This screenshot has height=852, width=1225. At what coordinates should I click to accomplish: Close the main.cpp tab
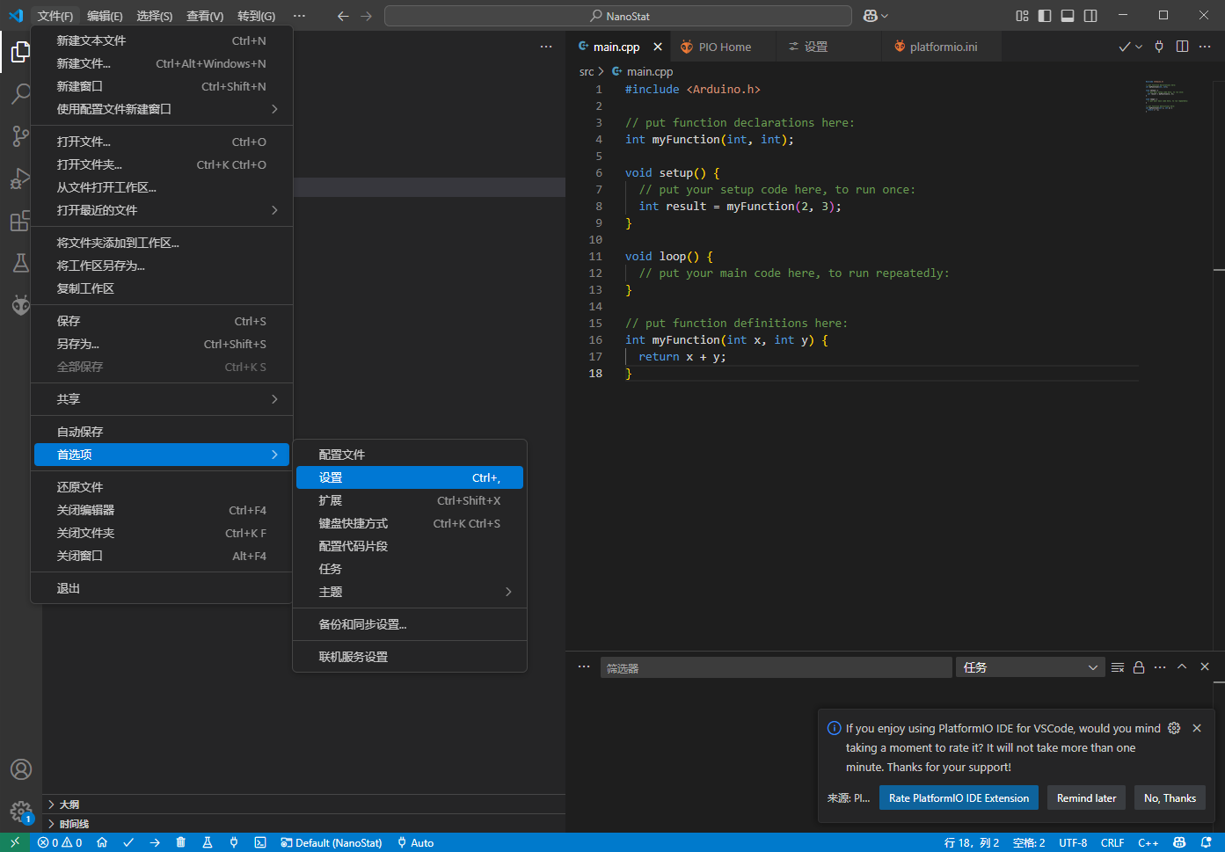click(657, 47)
